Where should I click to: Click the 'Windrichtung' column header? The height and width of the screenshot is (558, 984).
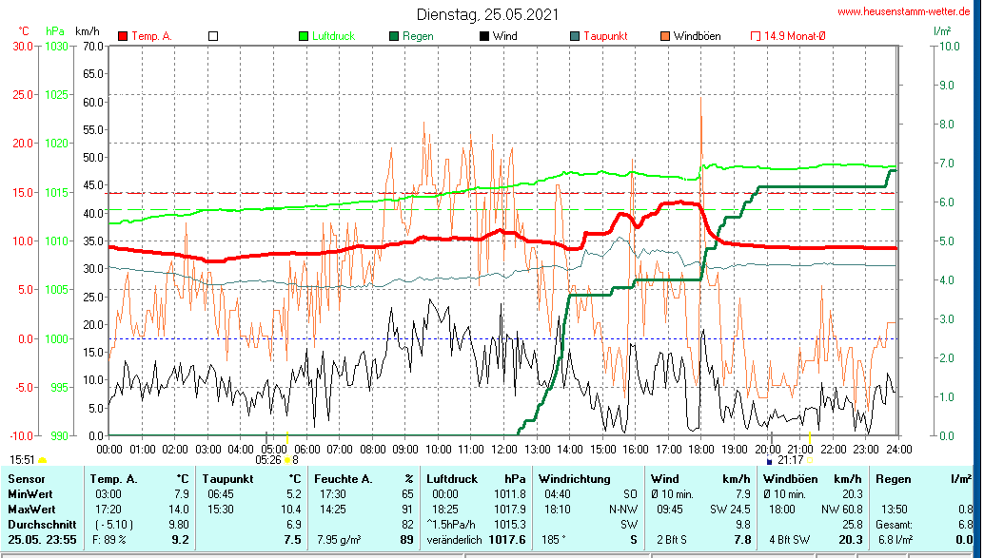click(574, 479)
